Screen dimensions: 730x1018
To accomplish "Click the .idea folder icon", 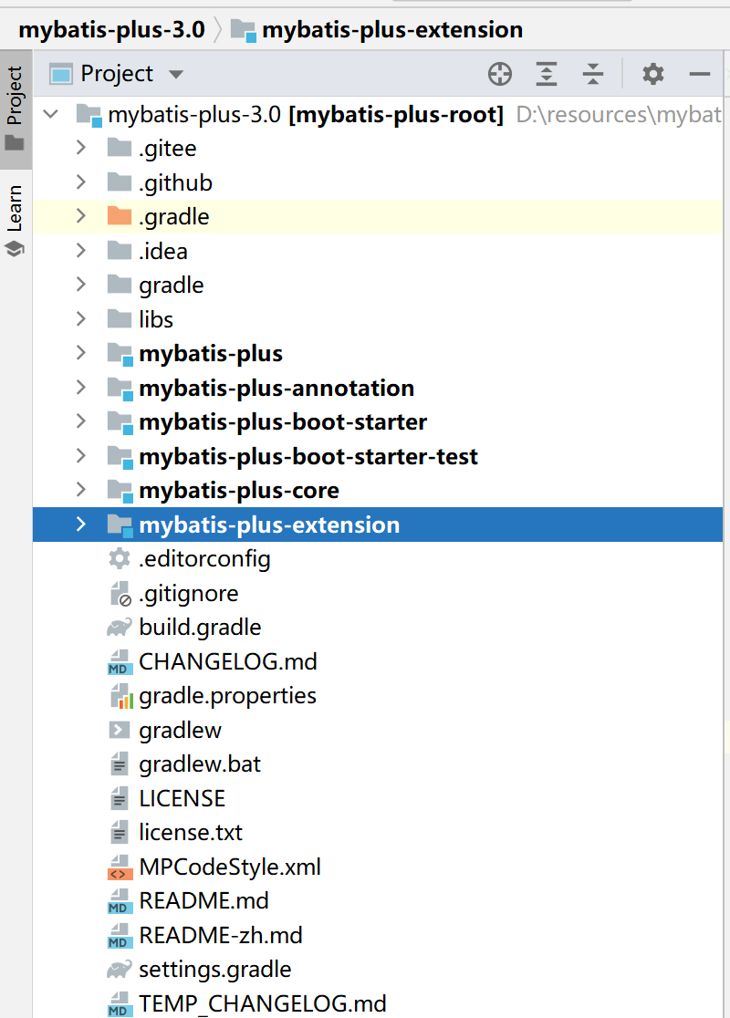I will tap(120, 251).
